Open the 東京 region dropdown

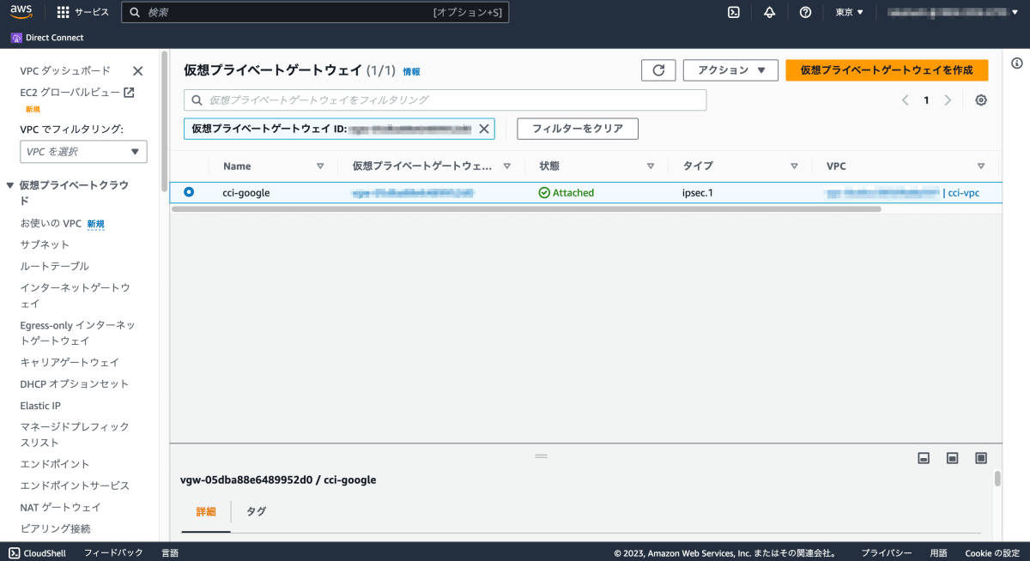click(850, 12)
